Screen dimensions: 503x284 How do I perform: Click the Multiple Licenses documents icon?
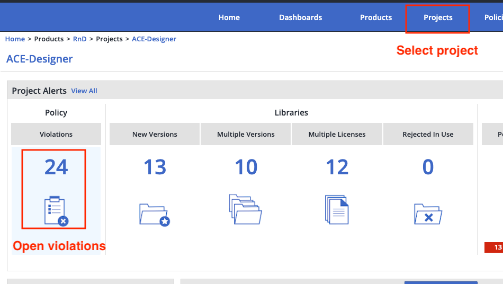337,209
